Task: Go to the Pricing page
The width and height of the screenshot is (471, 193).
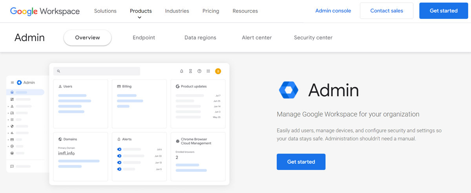Action: click(x=211, y=11)
